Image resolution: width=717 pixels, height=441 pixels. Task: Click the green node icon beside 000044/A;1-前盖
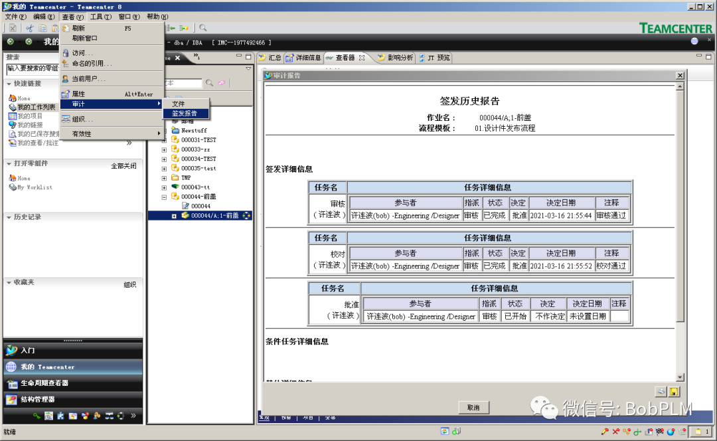pyautogui.click(x=246, y=215)
